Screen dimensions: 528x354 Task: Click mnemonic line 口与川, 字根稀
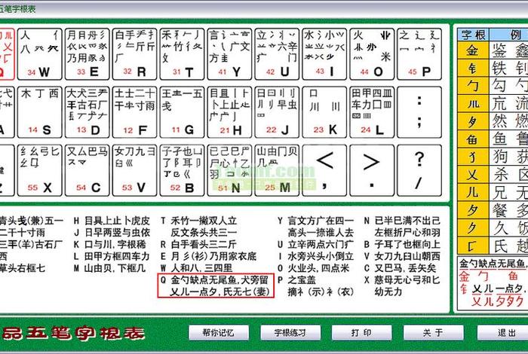[x=115, y=244]
